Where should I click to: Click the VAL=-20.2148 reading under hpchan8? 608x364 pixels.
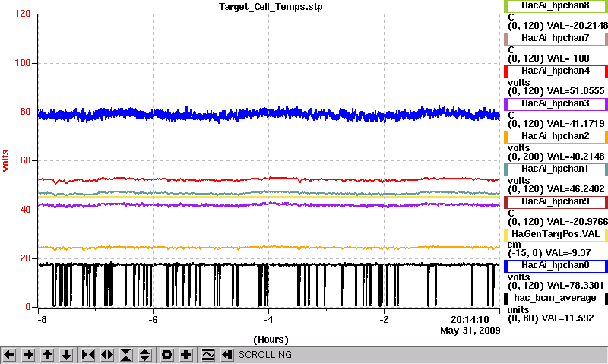pyautogui.click(x=578, y=26)
